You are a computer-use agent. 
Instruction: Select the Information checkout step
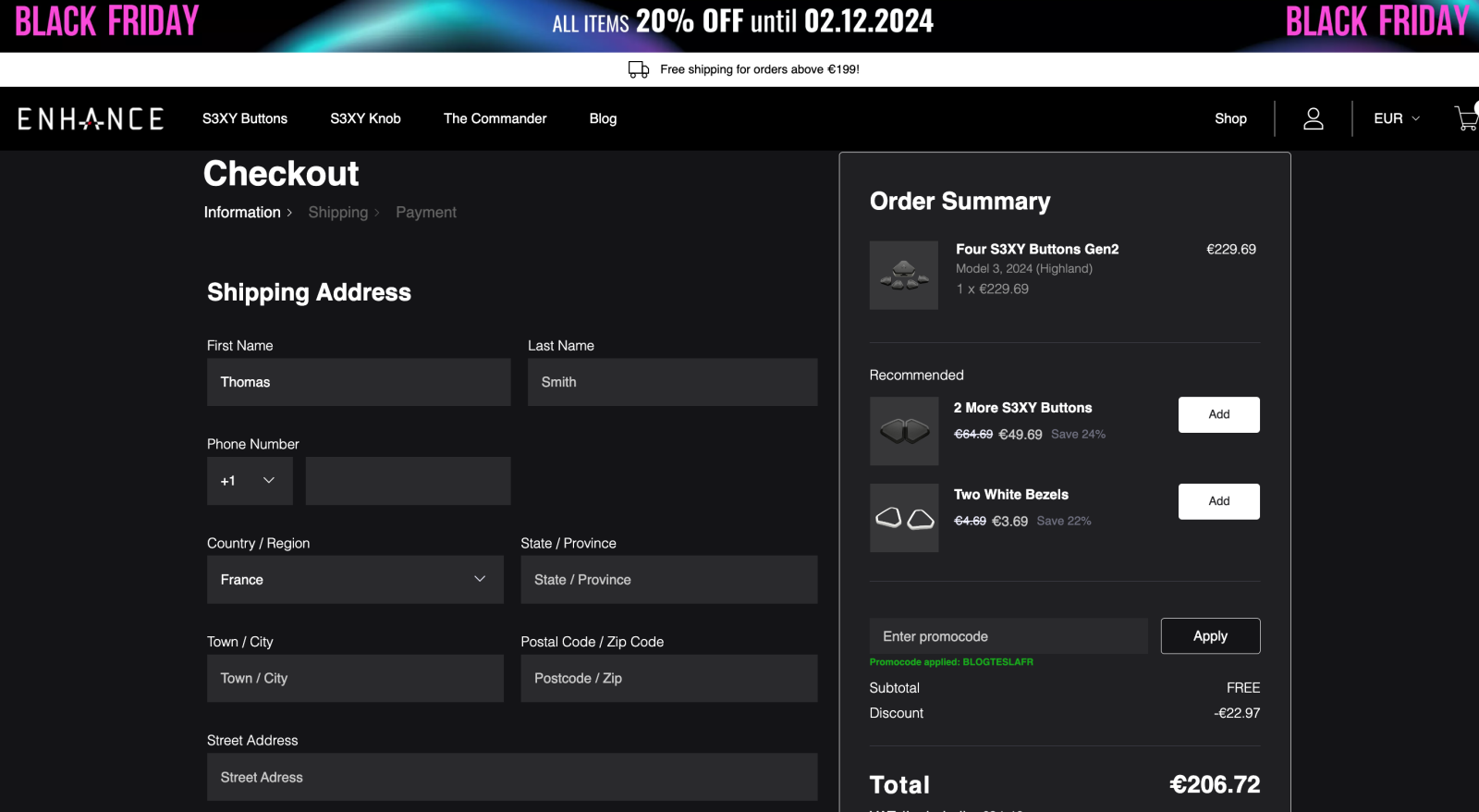(242, 213)
